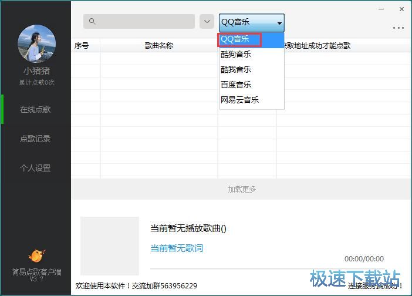
Task: Click the 当前暂无播放歌曲 title text
Action: (188, 228)
